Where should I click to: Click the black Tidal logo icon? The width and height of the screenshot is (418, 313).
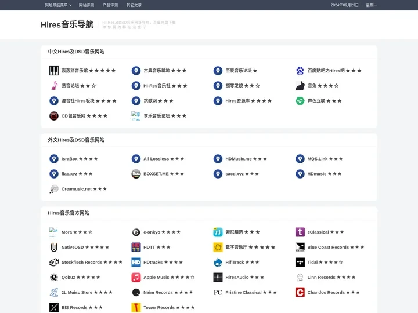click(x=300, y=262)
